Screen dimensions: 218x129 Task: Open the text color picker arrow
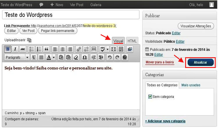pos(54,57)
